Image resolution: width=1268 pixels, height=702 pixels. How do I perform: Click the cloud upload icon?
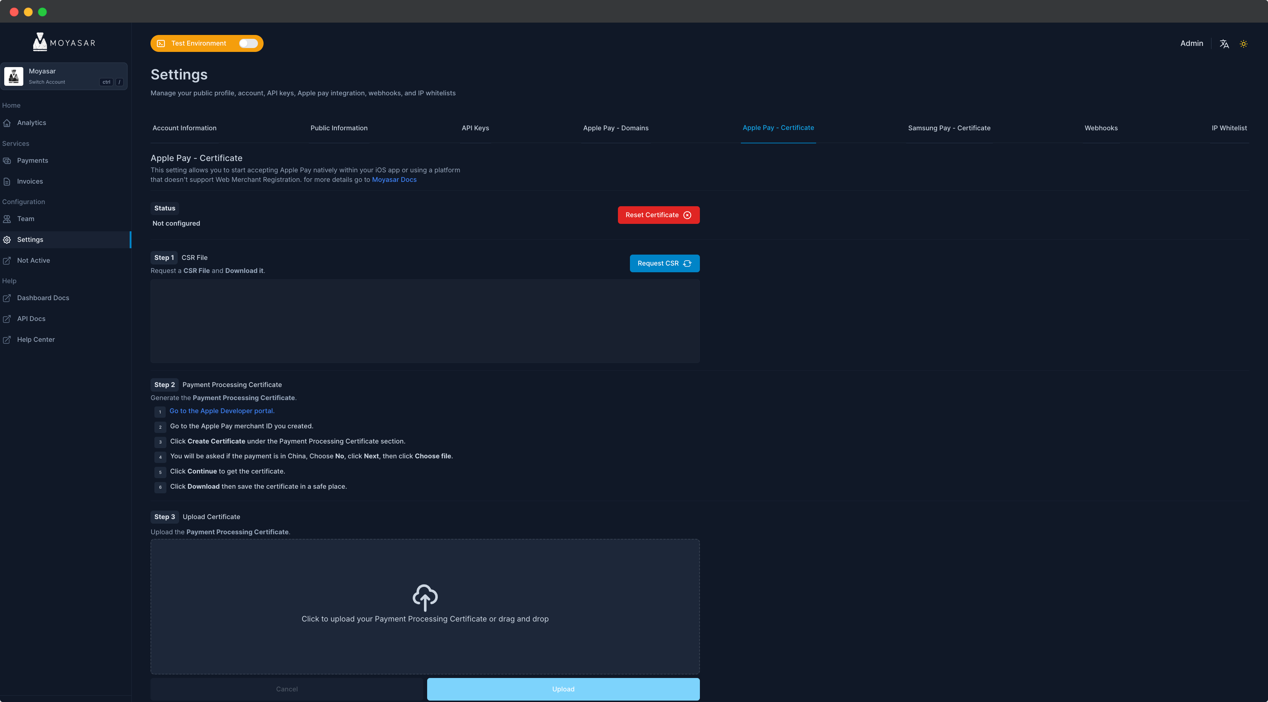point(425,597)
